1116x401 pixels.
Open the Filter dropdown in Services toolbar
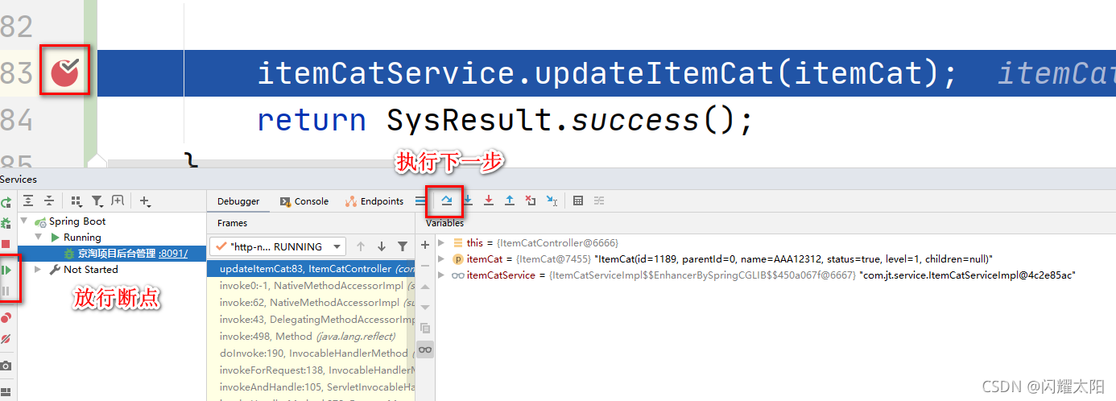[x=97, y=200]
